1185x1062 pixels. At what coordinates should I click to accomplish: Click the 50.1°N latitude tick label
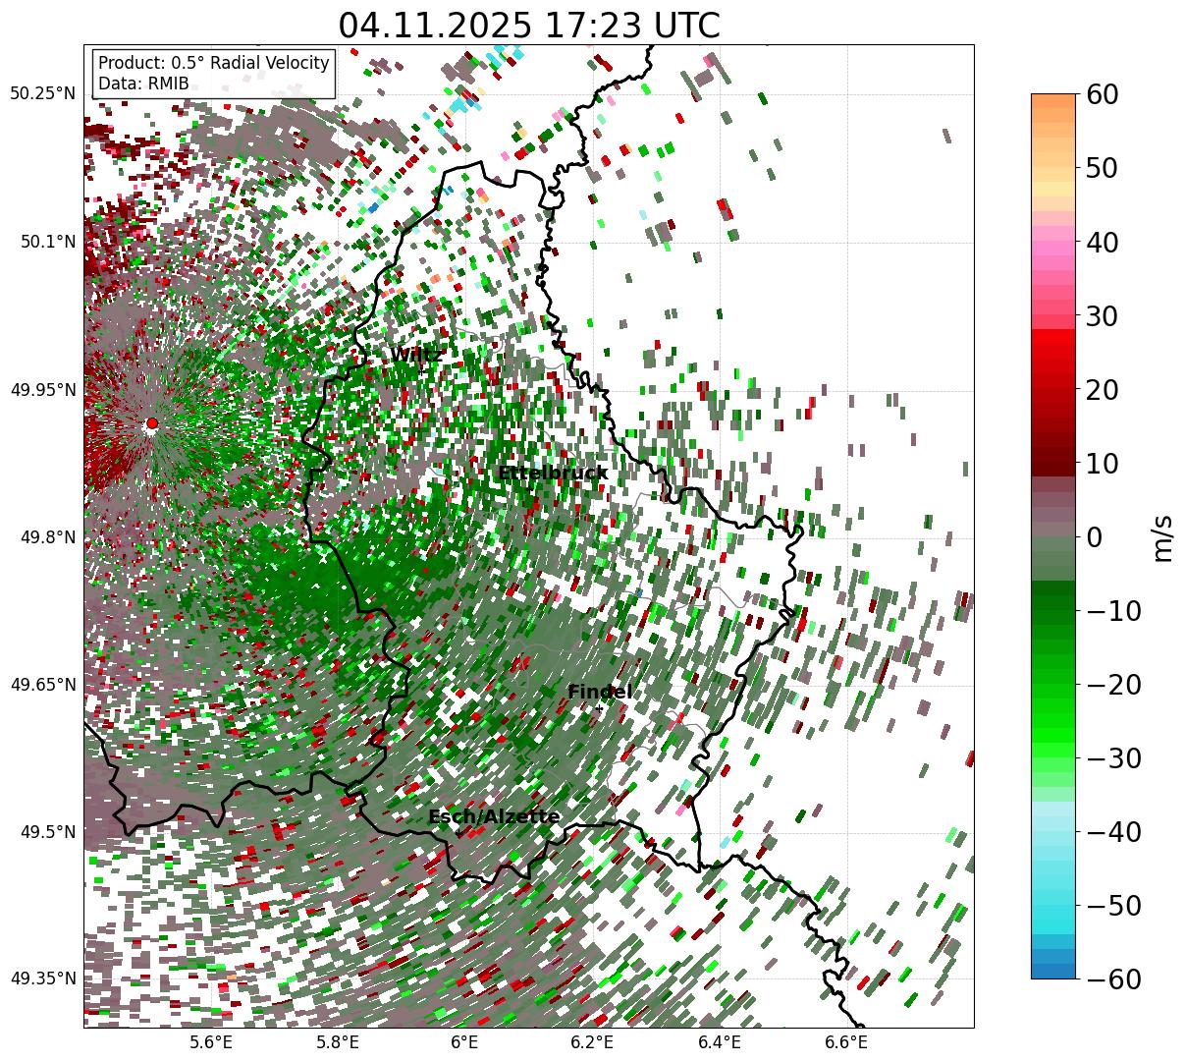coord(47,242)
